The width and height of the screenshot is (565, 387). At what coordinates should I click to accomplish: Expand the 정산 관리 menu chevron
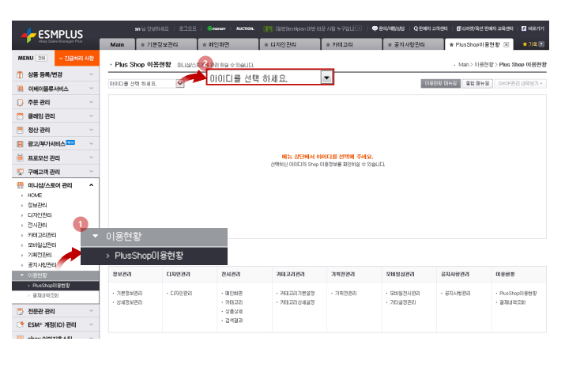91,130
